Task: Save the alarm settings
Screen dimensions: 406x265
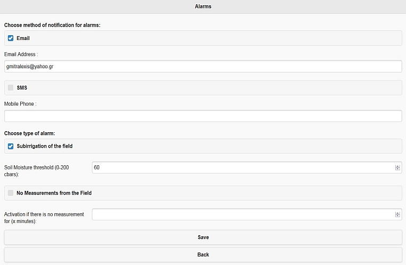Action: pyautogui.click(x=203, y=237)
